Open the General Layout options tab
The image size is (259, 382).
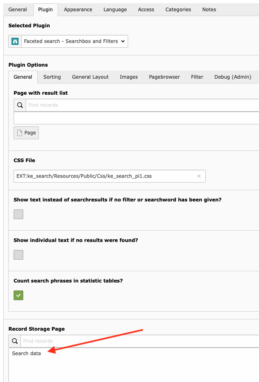[90, 77]
